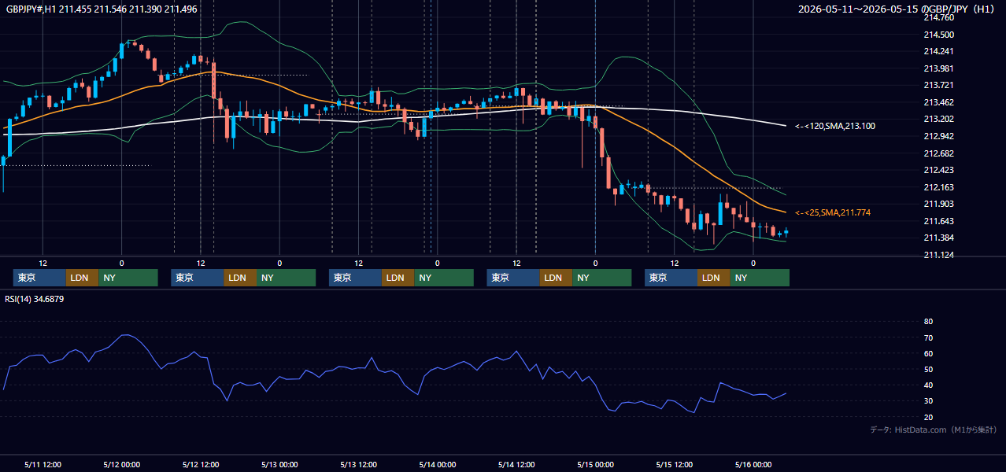Click the HistData.com data source credit
This screenshot has height=472, width=1006.
pyautogui.click(x=934, y=430)
